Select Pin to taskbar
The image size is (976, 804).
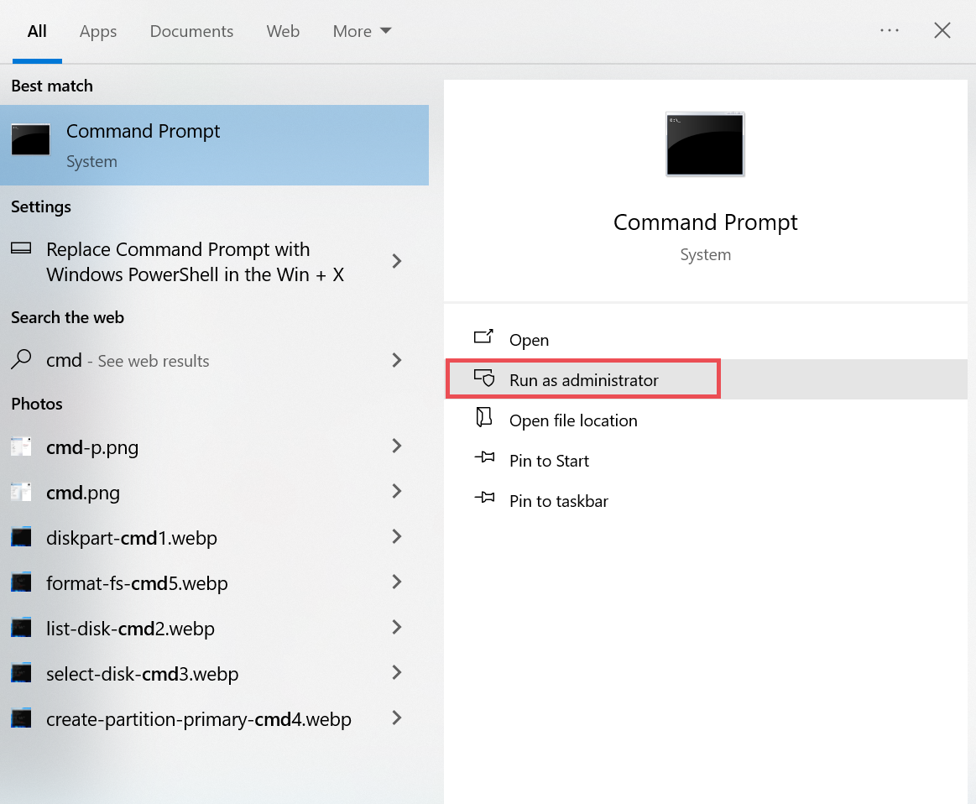pos(706,501)
